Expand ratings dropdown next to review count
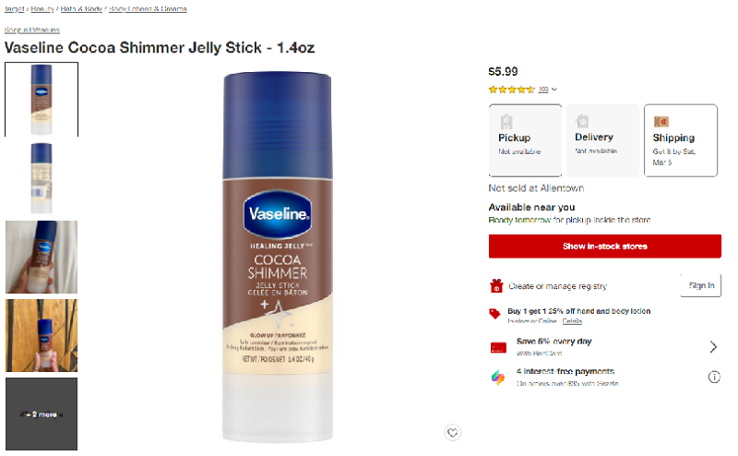 pos(554,90)
